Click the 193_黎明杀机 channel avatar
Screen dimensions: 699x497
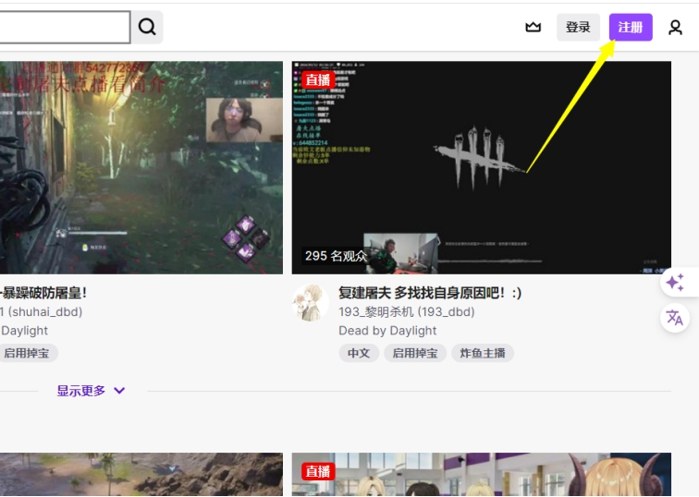(x=311, y=303)
